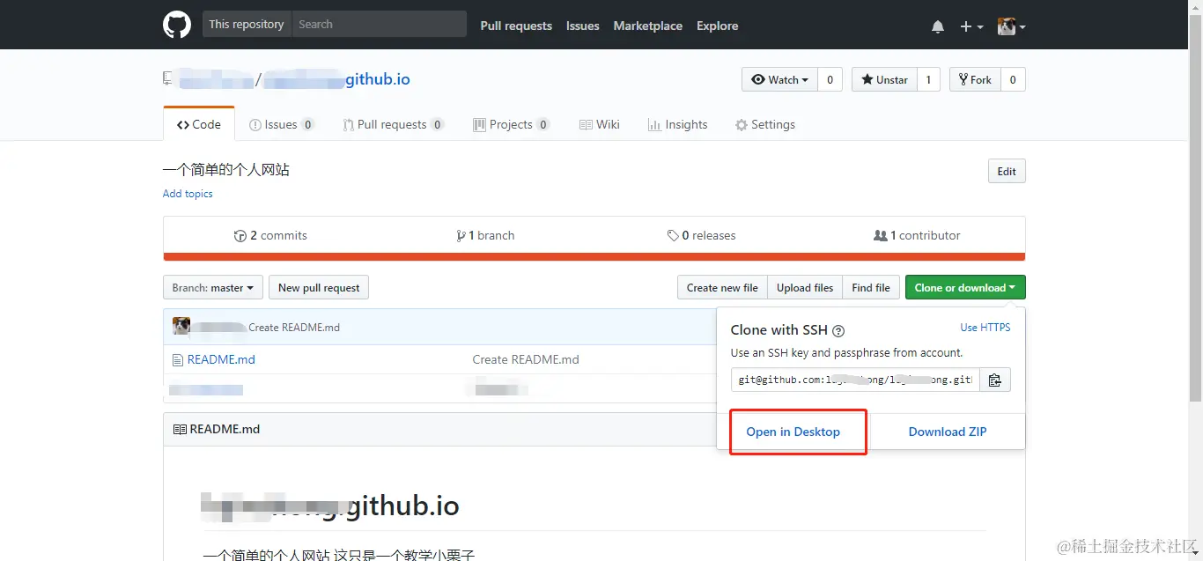Switch to the repository Pull requests tab
Screen dimensions: 1203x561
pyautogui.click(x=393, y=124)
